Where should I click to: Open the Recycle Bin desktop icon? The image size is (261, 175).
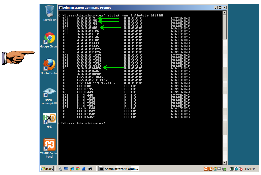pos(50,13)
